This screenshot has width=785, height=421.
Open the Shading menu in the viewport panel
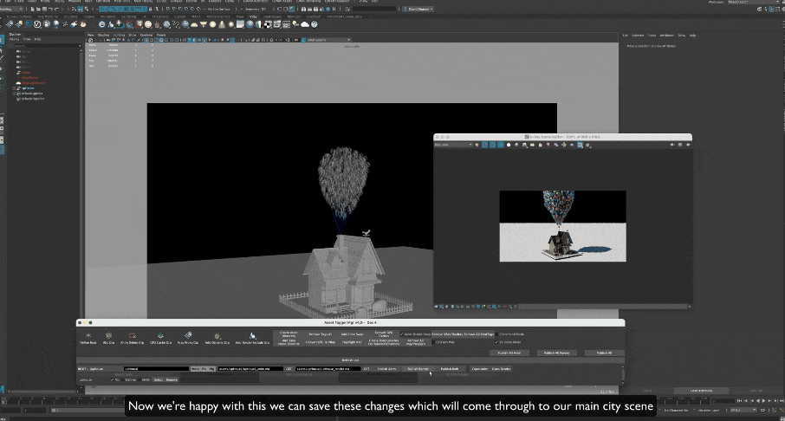[103, 35]
